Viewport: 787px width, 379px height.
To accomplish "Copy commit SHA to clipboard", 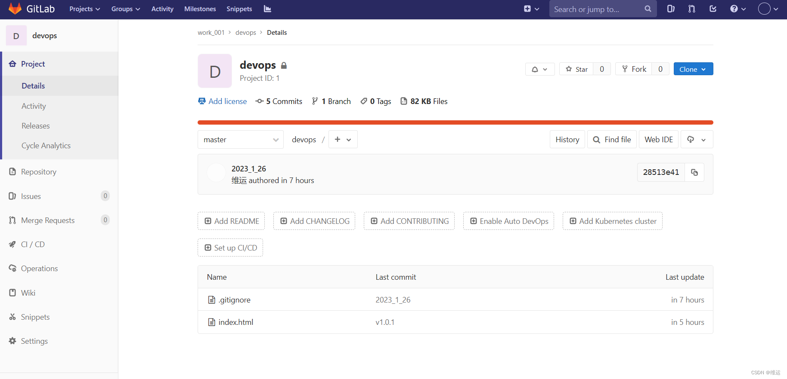I will [x=694, y=172].
